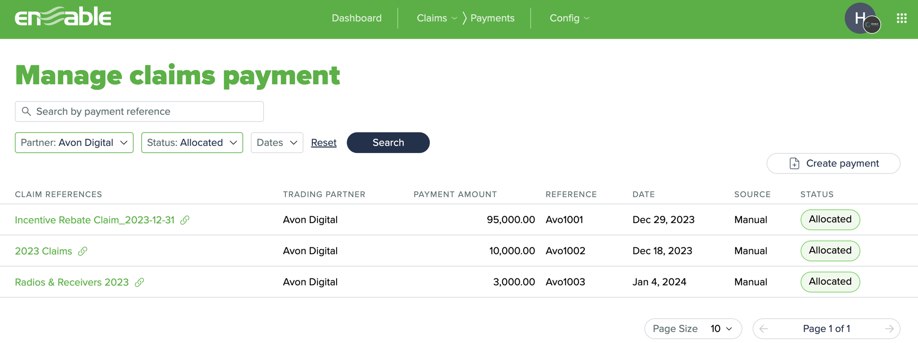This screenshot has height=343, width=918.
Task: Select the 3,000.00 amount cell
Action: pos(514,282)
